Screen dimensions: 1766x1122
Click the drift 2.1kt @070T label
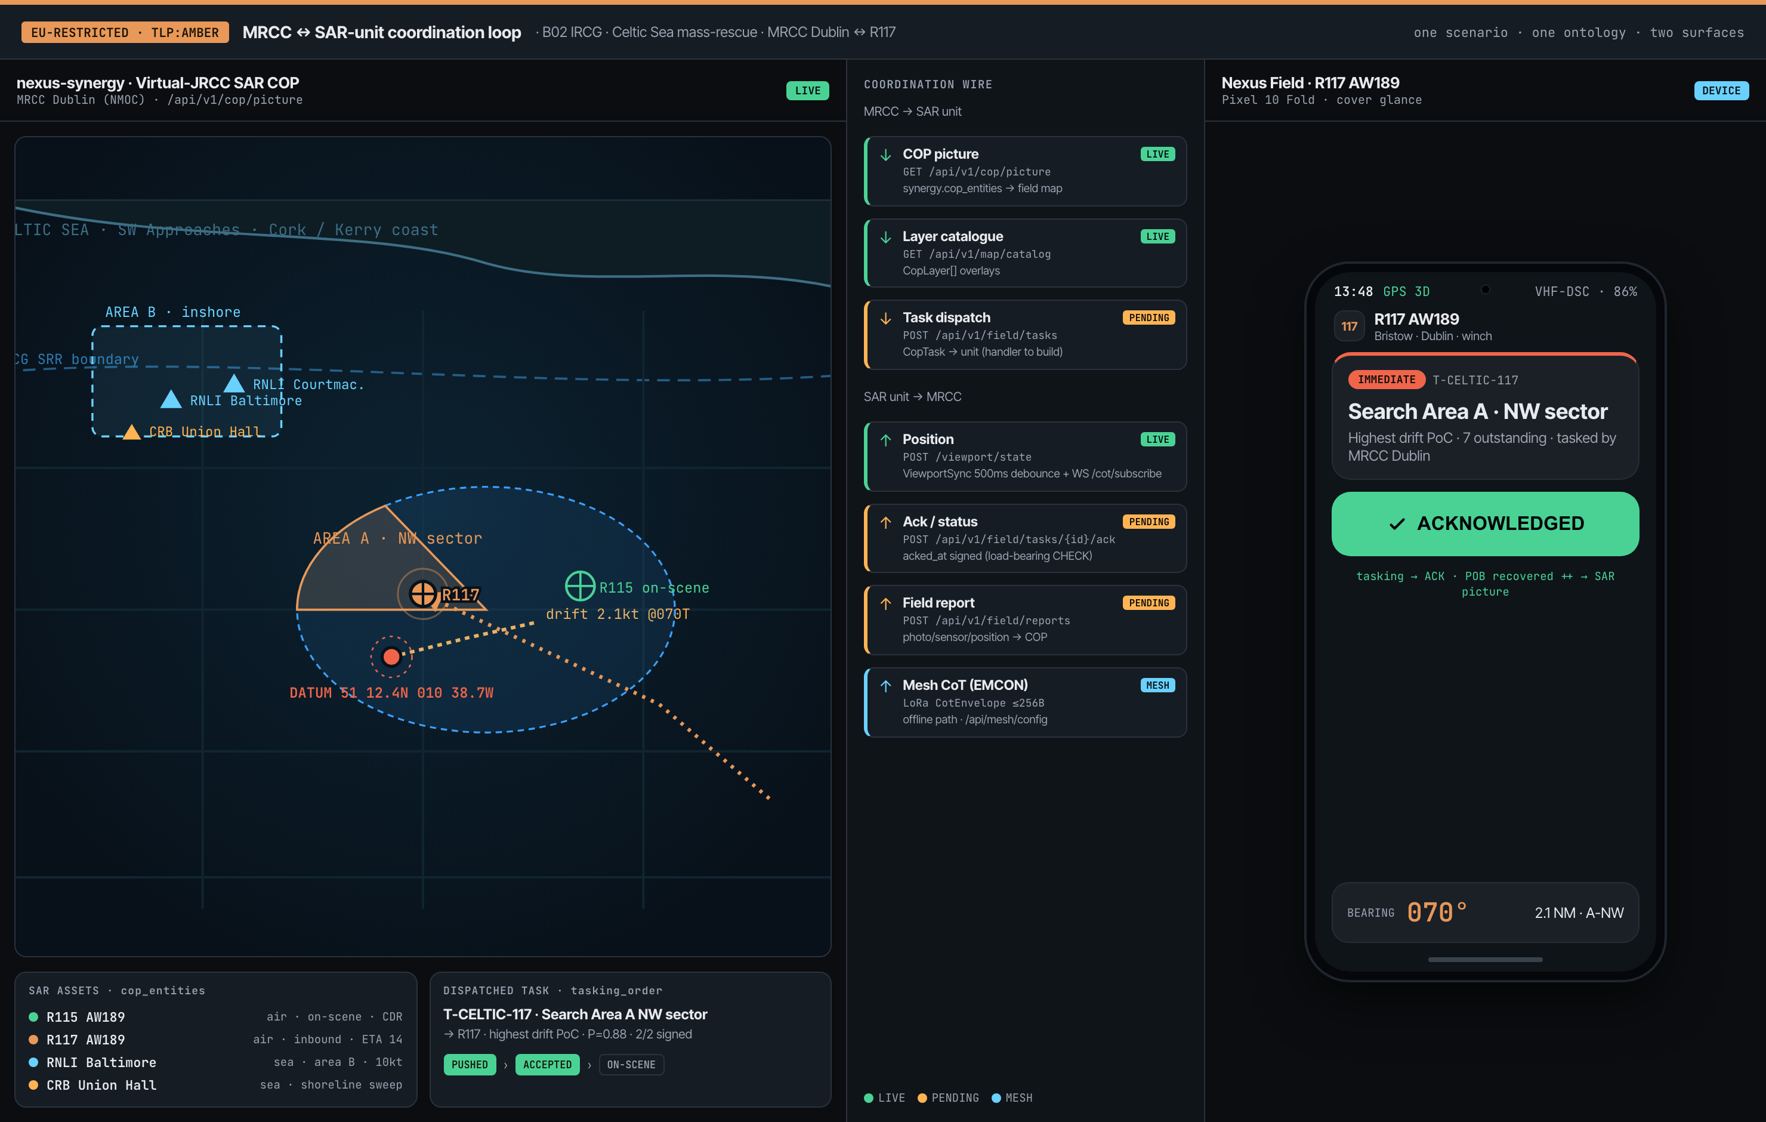point(618,614)
